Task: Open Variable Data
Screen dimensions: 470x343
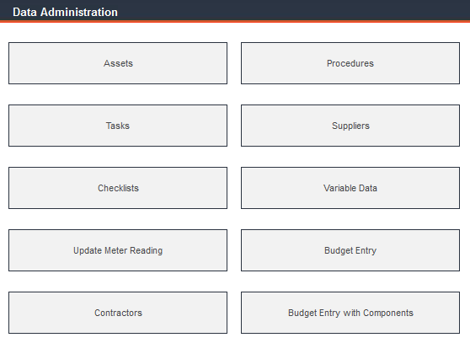Action: tap(350, 188)
